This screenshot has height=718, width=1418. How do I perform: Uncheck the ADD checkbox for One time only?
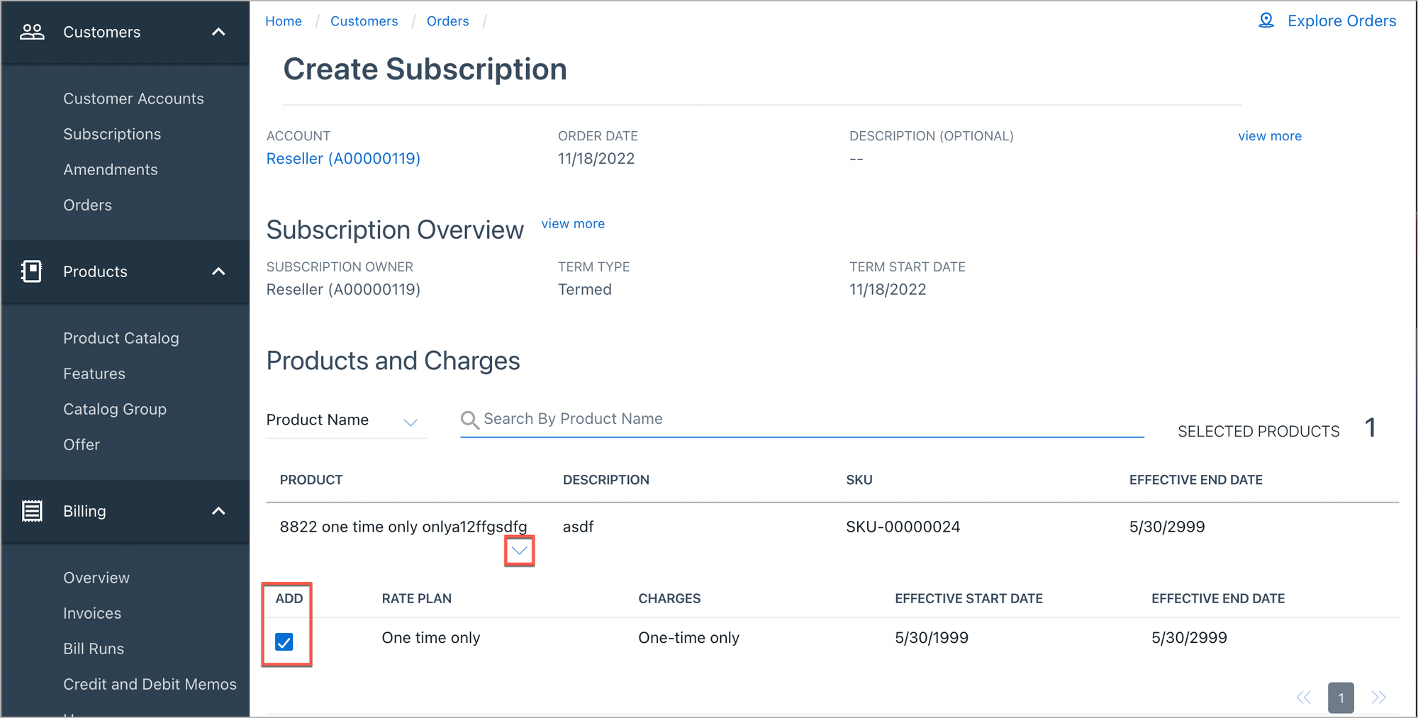click(x=286, y=641)
